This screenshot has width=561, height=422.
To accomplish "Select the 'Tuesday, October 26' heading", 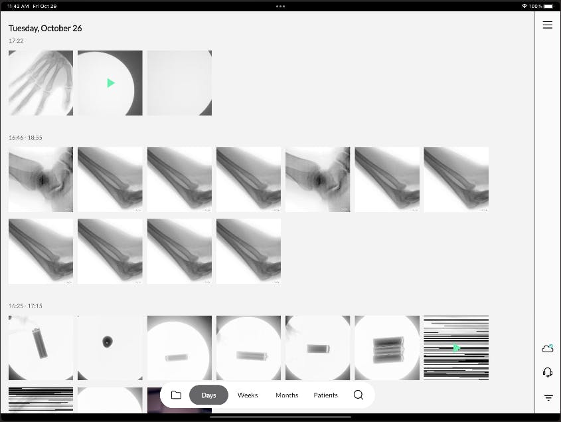I will point(45,29).
